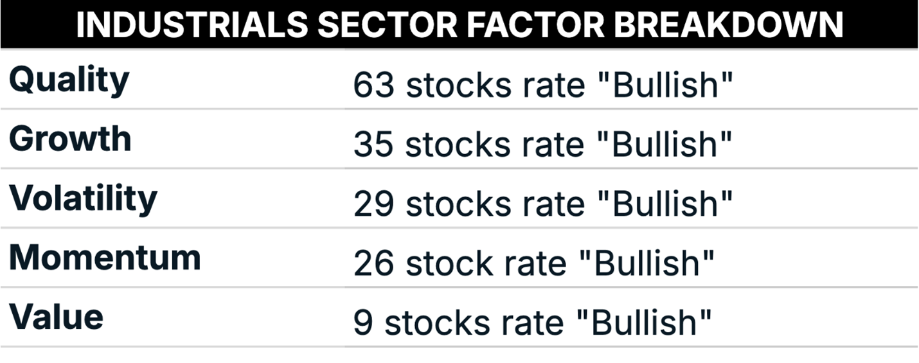Screen dimensions: 919x363
Task: Select the Momentum factor label
Action: click(105, 258)
